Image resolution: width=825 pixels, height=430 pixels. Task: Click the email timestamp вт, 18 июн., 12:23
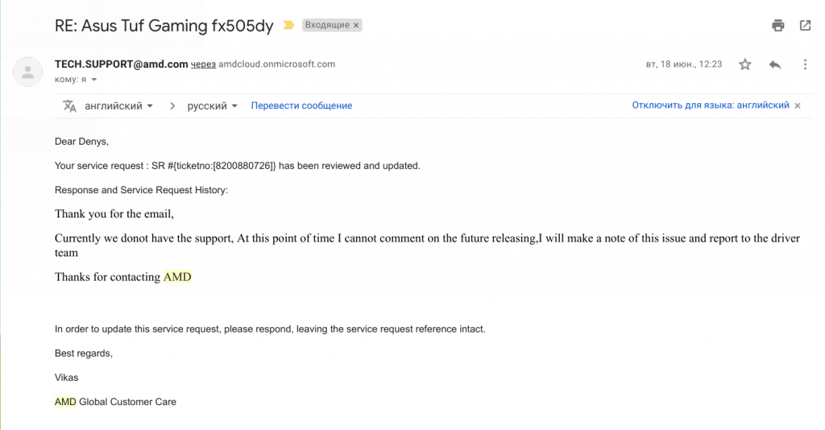[x=683, y=64]
